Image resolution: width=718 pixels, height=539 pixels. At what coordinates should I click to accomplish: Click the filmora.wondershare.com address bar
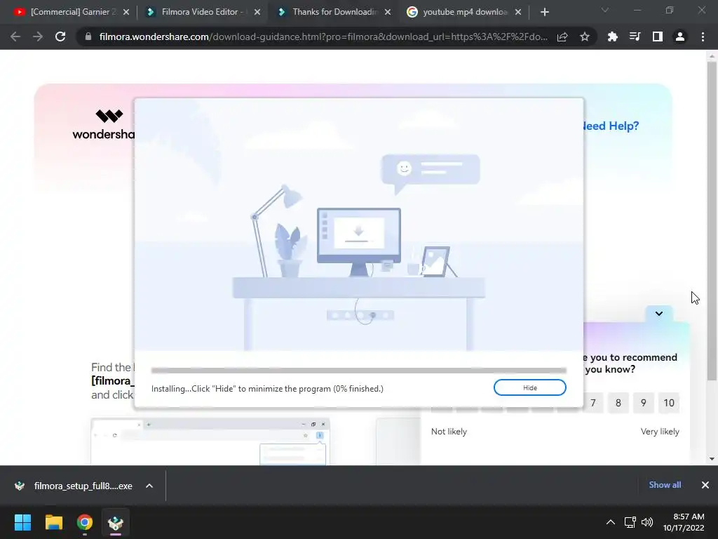point(323,36)
